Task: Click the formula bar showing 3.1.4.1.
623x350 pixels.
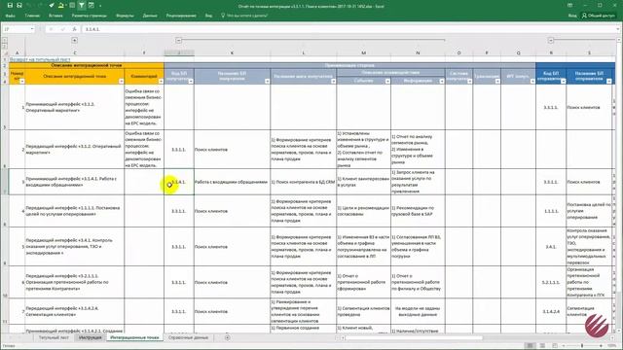Action: [x=349, y=29]
